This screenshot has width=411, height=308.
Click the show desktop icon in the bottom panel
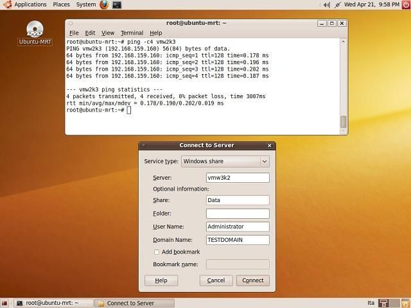coord(5,303)
